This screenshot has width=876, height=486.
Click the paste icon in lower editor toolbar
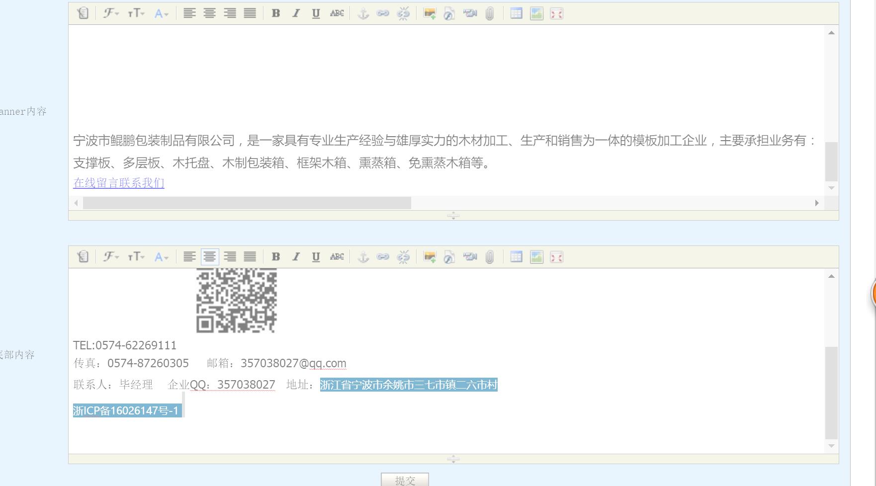(83, 257)
